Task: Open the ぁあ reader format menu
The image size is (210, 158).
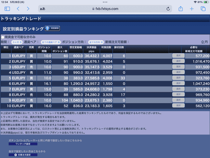Action: click(43, 9)
